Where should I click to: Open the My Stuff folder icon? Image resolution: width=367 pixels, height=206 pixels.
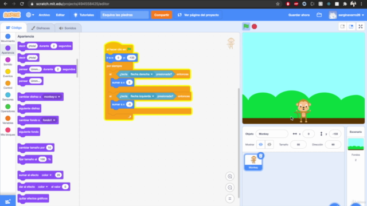[x=319, y=15]
